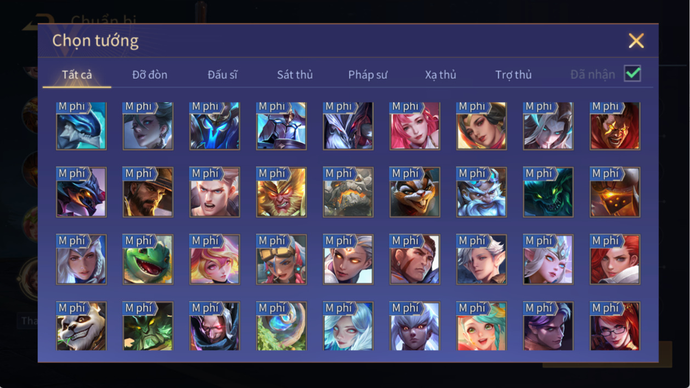Show the Pháp sư heroes tab
Viewport: 690px width, 388px height.
click(367, 75)
